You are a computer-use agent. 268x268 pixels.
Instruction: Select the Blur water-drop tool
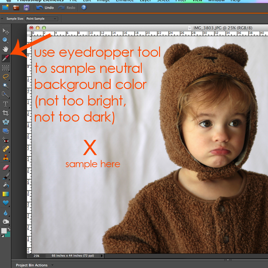pos(6,213)
